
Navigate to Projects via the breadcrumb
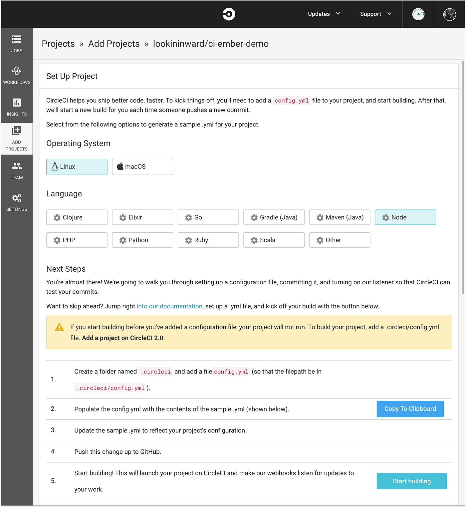coord(58,44)
